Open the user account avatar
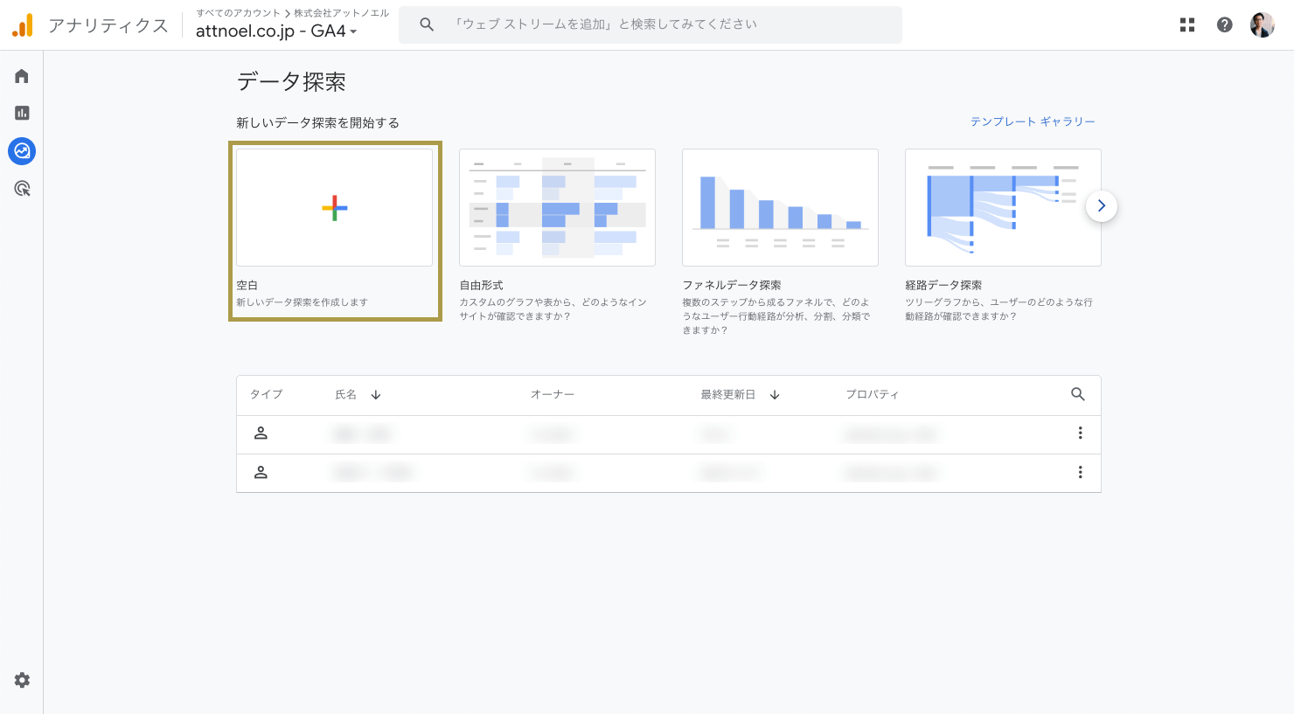 pyautogui.click(x=1262, y=24)
